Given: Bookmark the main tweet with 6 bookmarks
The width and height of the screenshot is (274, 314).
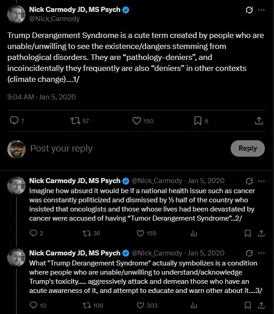Looking at the screenshot, I should (198, 120).
